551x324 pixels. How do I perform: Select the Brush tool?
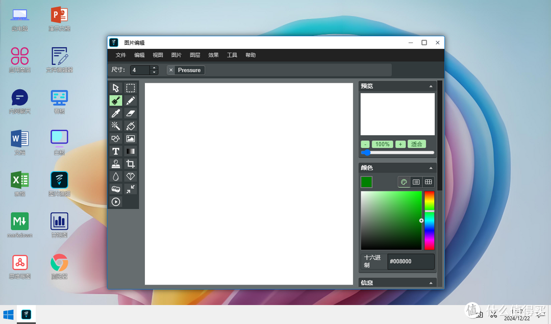click(116, 101)
